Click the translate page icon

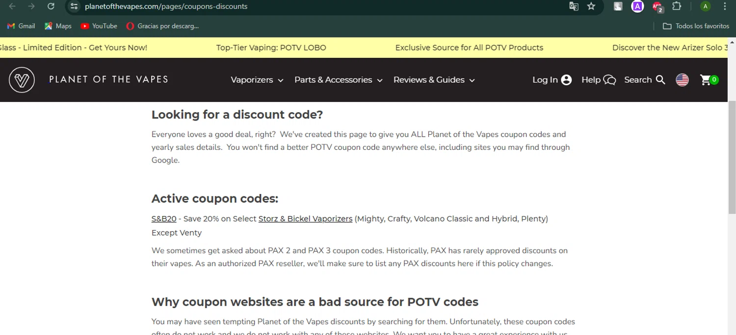coord(574,6)
